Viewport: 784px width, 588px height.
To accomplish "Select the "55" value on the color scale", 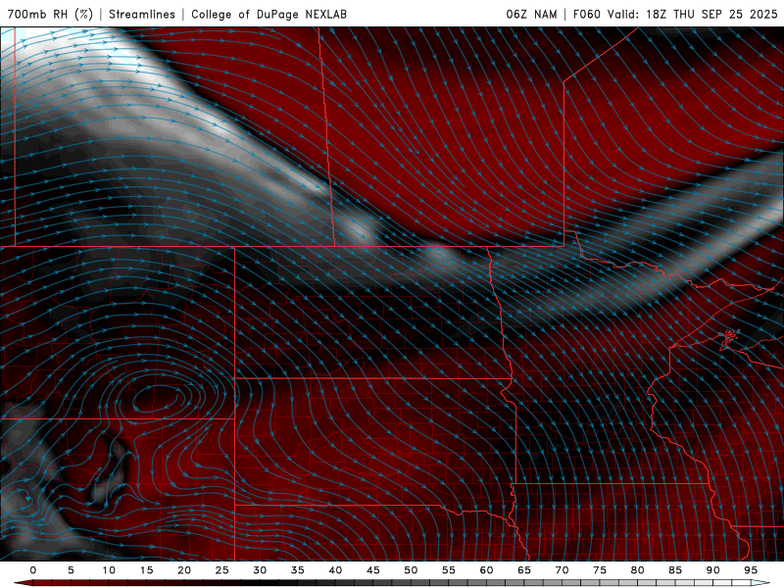I will coord(449,570).
